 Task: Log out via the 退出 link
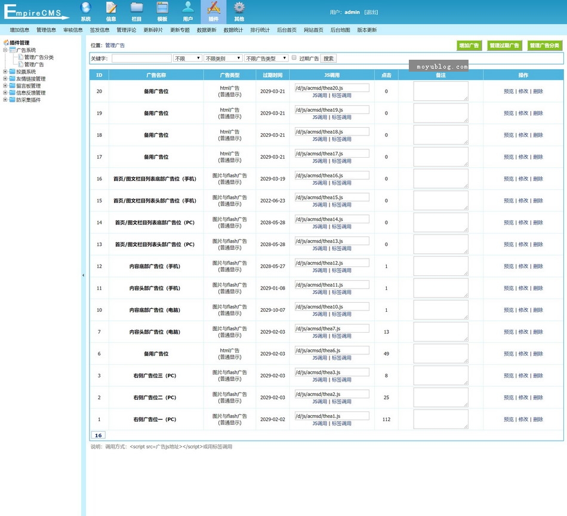pos(371,13)
